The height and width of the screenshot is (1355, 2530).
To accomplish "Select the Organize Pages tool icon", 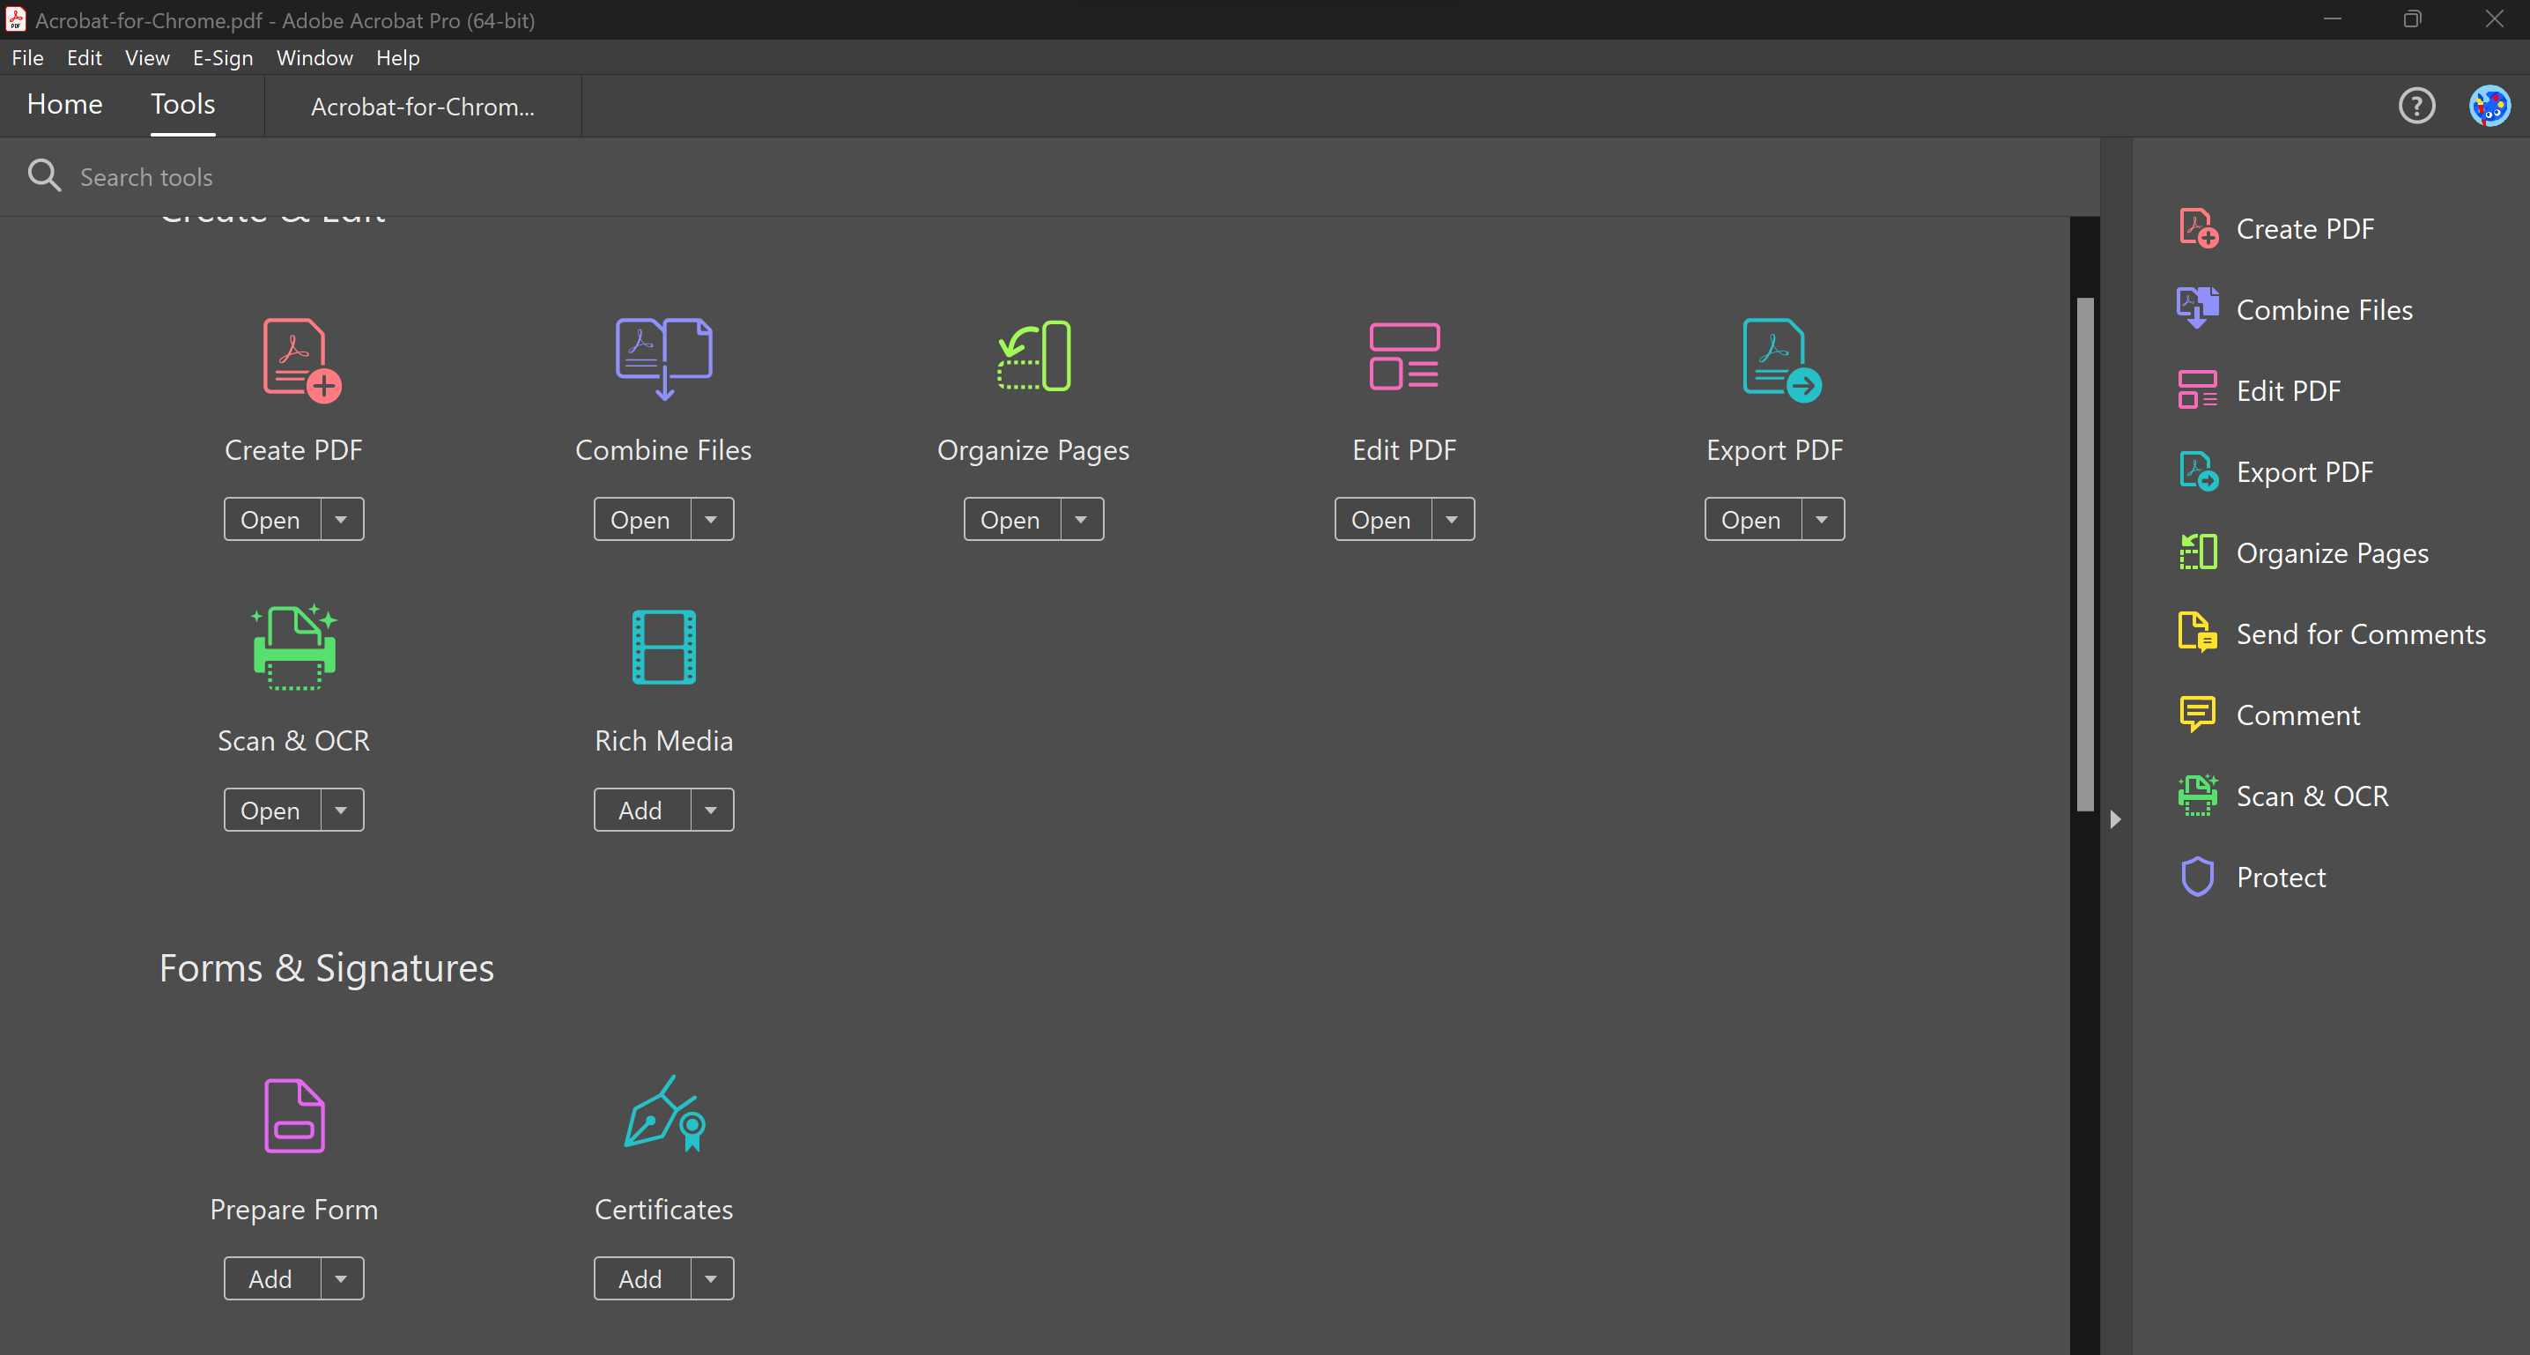I will pos(1033,358).
